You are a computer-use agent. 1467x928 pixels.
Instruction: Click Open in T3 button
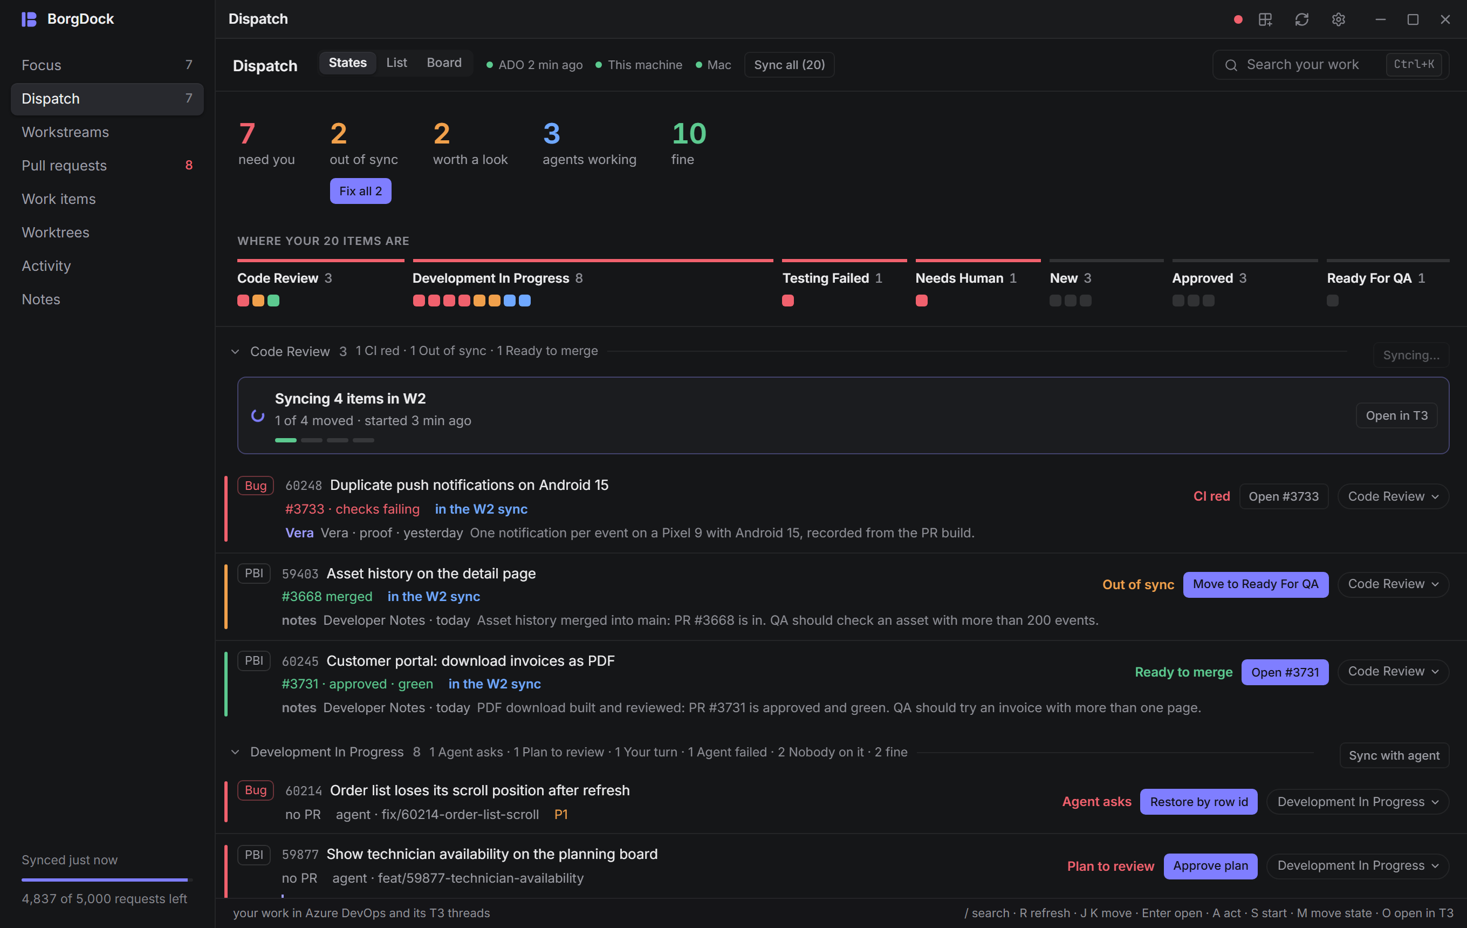pyautogui.click(x=1396, y=415)
